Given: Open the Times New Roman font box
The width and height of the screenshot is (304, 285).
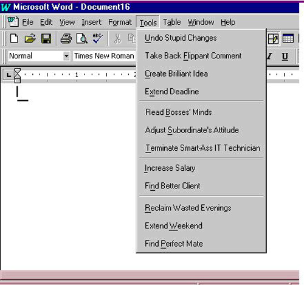Looking at the screenshot, I should pos(104,56).
